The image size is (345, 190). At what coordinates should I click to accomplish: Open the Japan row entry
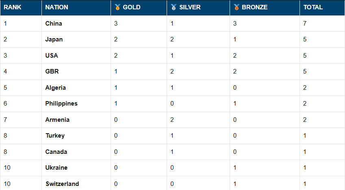[x=54, y=39]
